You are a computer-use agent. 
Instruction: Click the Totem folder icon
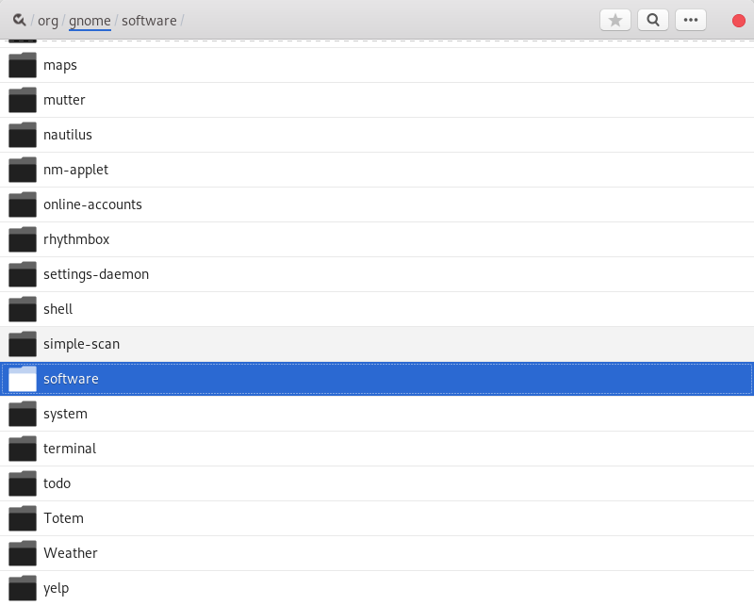tap(23, 518)
